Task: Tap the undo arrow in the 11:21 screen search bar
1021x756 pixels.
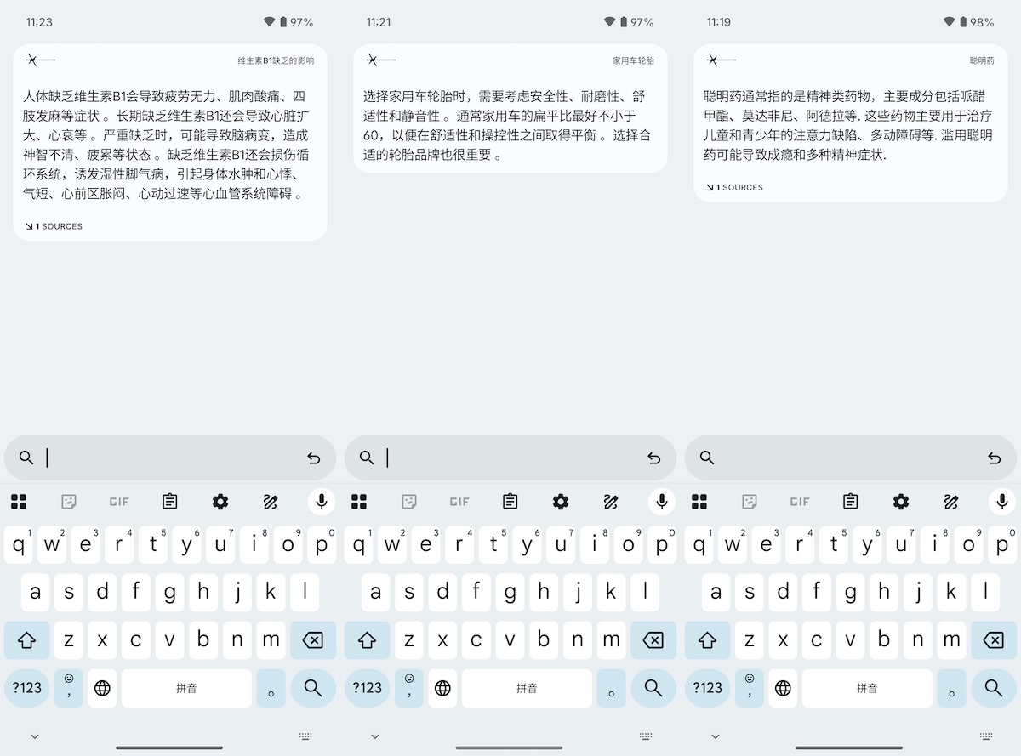Action: click(x=653, y=458)
